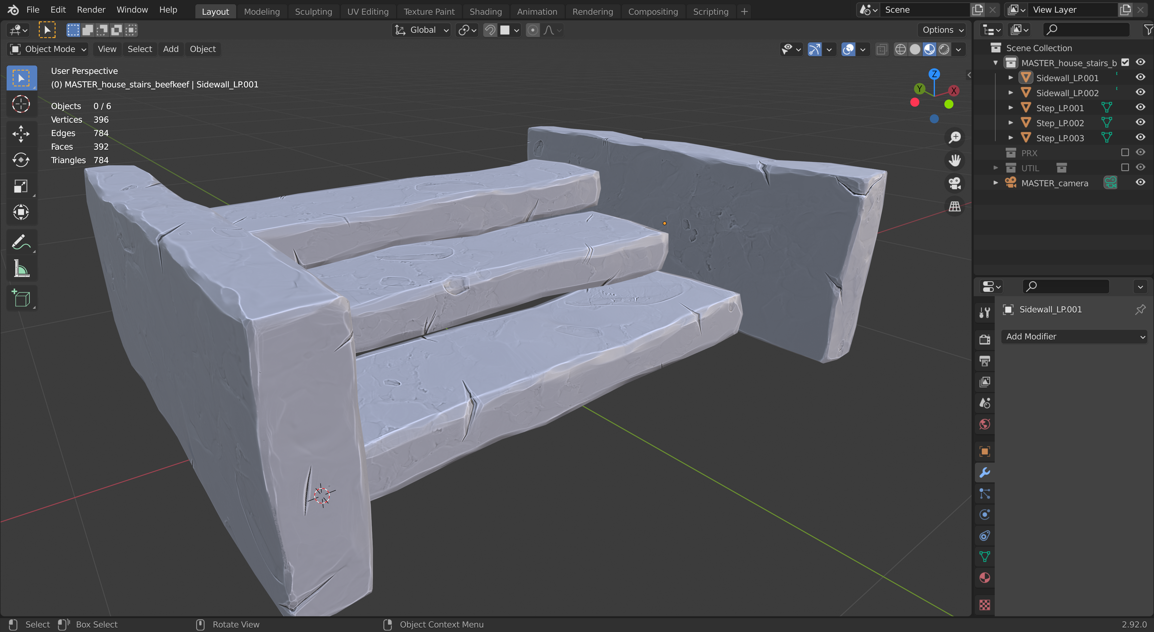Hide Step_LP.002 with eye icon

point(1140,122)
